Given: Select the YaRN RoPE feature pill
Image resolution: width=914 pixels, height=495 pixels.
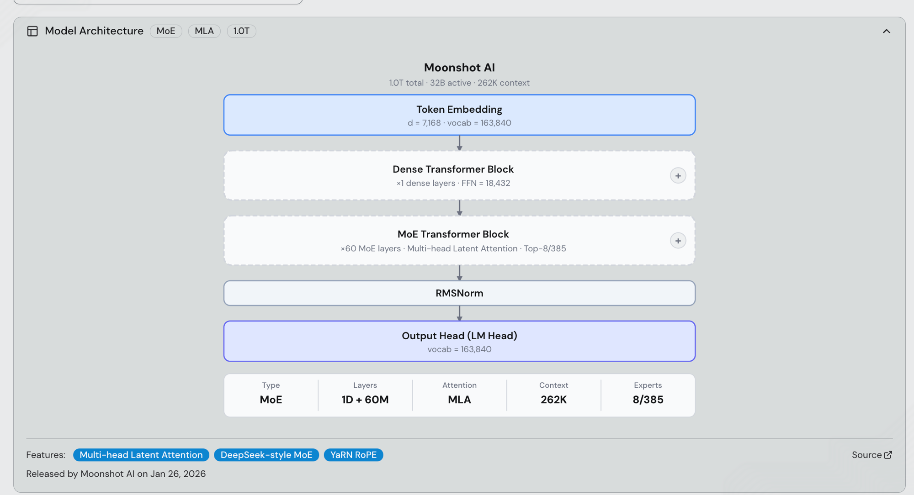Looking at the screenshot, I should tap(353, 455).
